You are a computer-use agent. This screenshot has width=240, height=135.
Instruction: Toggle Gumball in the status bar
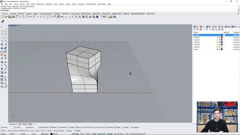109,134
